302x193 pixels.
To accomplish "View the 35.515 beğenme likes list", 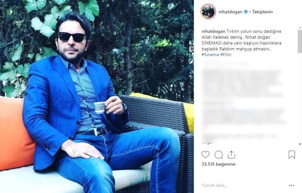I will (x=218, y=164).
